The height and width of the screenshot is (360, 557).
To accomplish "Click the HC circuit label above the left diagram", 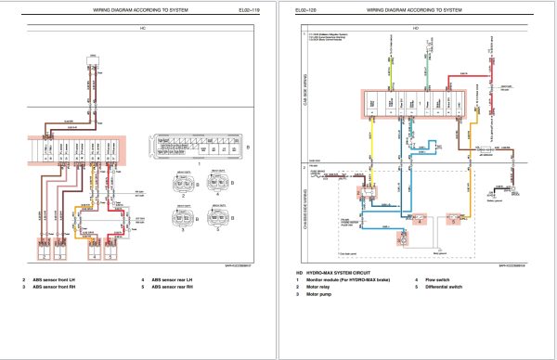I will click(x=142, y=28).
